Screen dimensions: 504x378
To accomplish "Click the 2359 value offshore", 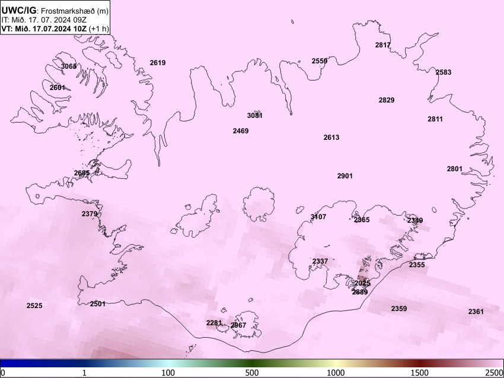I will pyautogui.click(x=399, y=309).
